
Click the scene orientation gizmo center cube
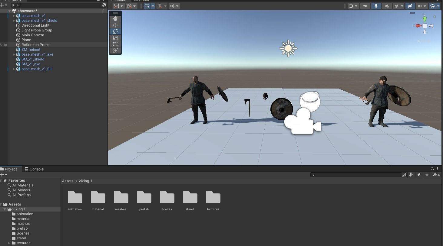(425, 26)
